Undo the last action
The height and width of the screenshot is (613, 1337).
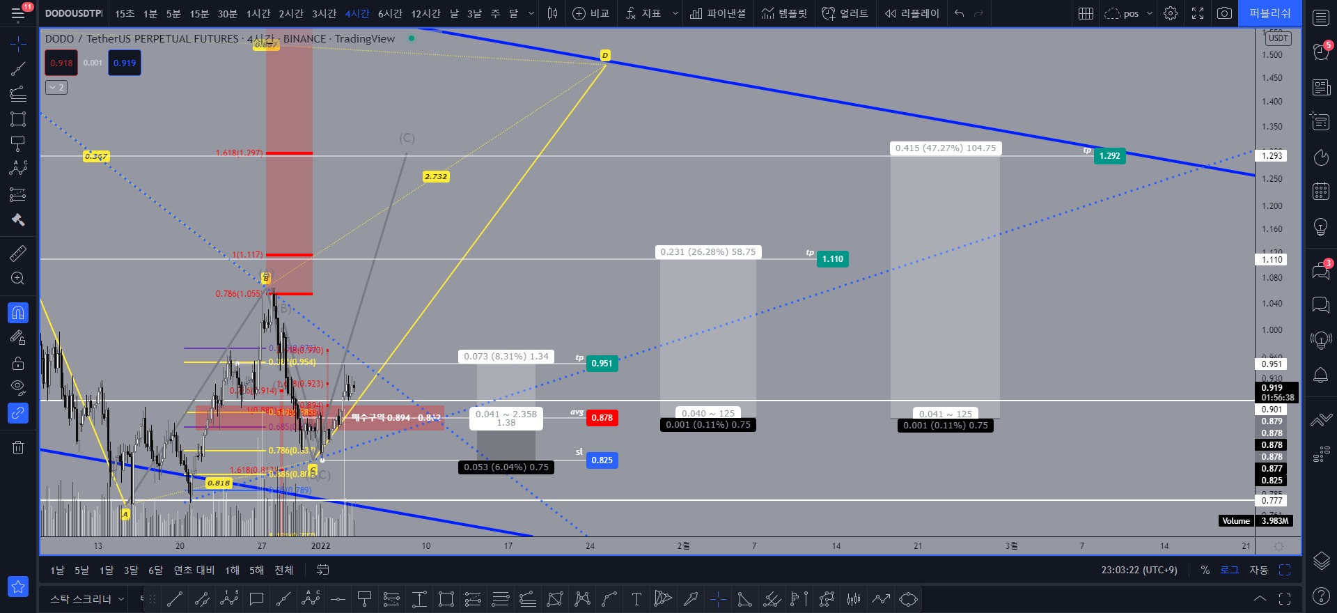(959, 13)
